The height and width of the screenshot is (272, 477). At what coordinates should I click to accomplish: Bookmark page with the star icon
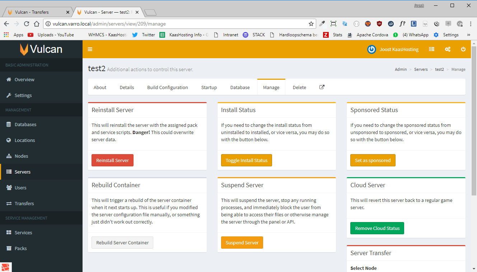[x=311, y=24]
